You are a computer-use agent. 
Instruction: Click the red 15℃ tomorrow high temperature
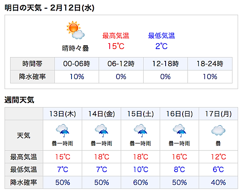pos(116,46)
